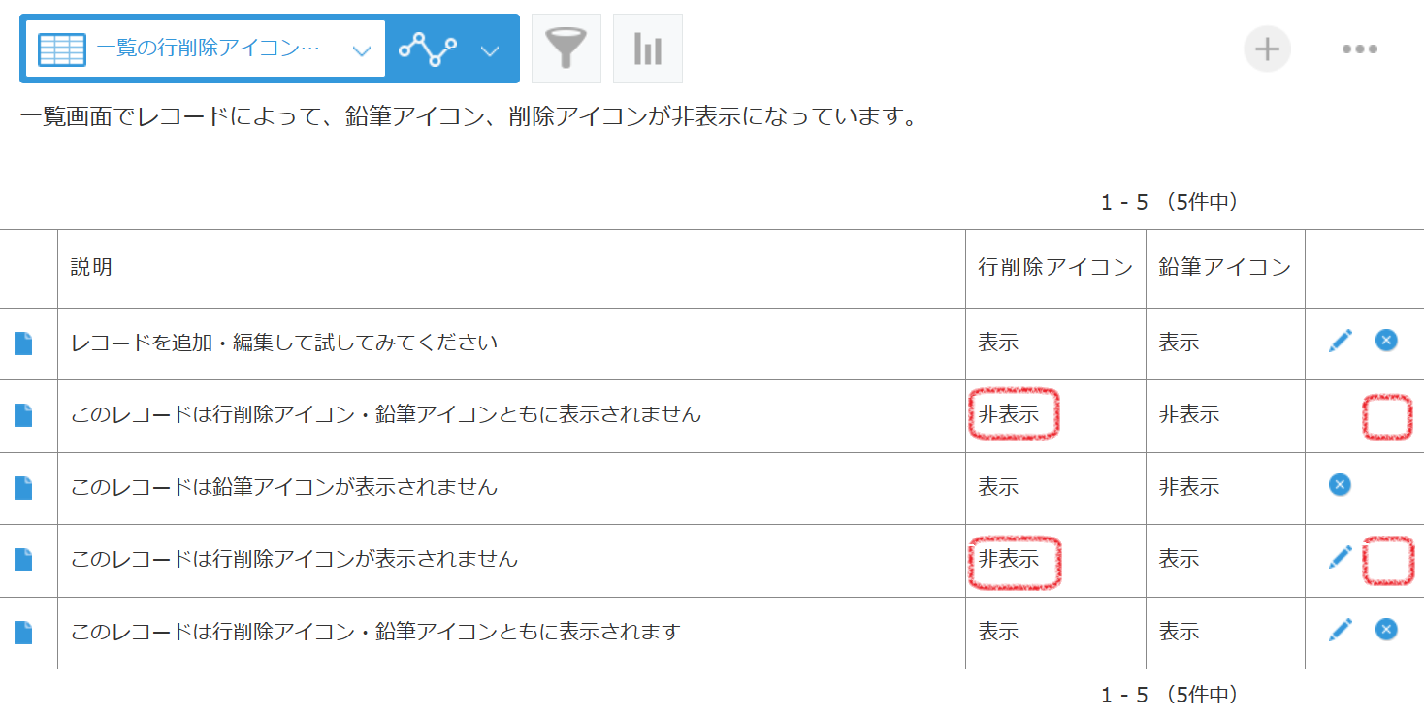Edit the last record with its pencil icon
1424x718 pixels.
1340,630
